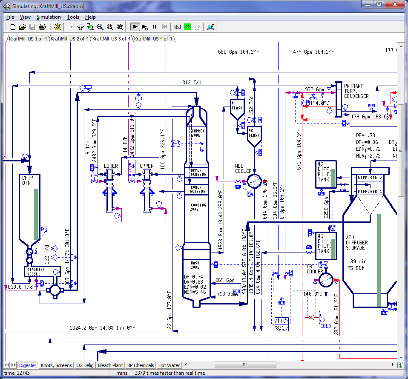Click the Print toolbar icon
This screenshot has width=408, height=379.
pos(42,27)
